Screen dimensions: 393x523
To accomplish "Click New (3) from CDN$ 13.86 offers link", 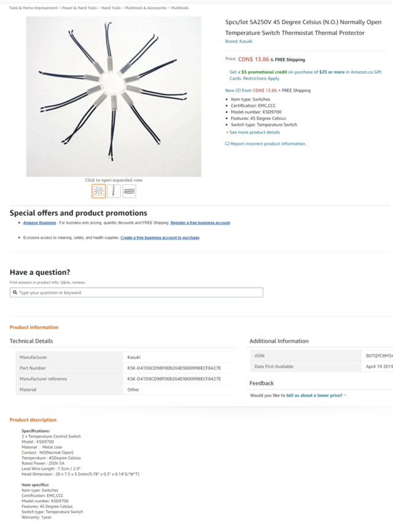I will click(251, 90).
